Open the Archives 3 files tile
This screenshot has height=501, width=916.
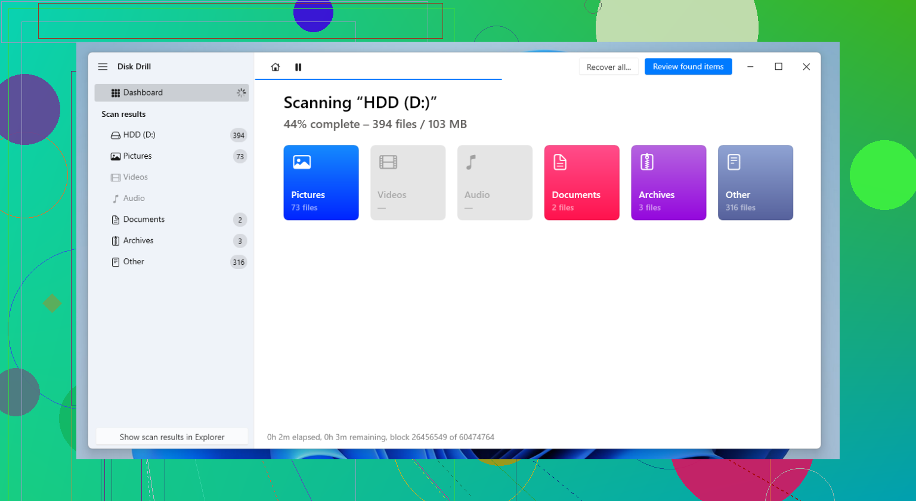669,183
